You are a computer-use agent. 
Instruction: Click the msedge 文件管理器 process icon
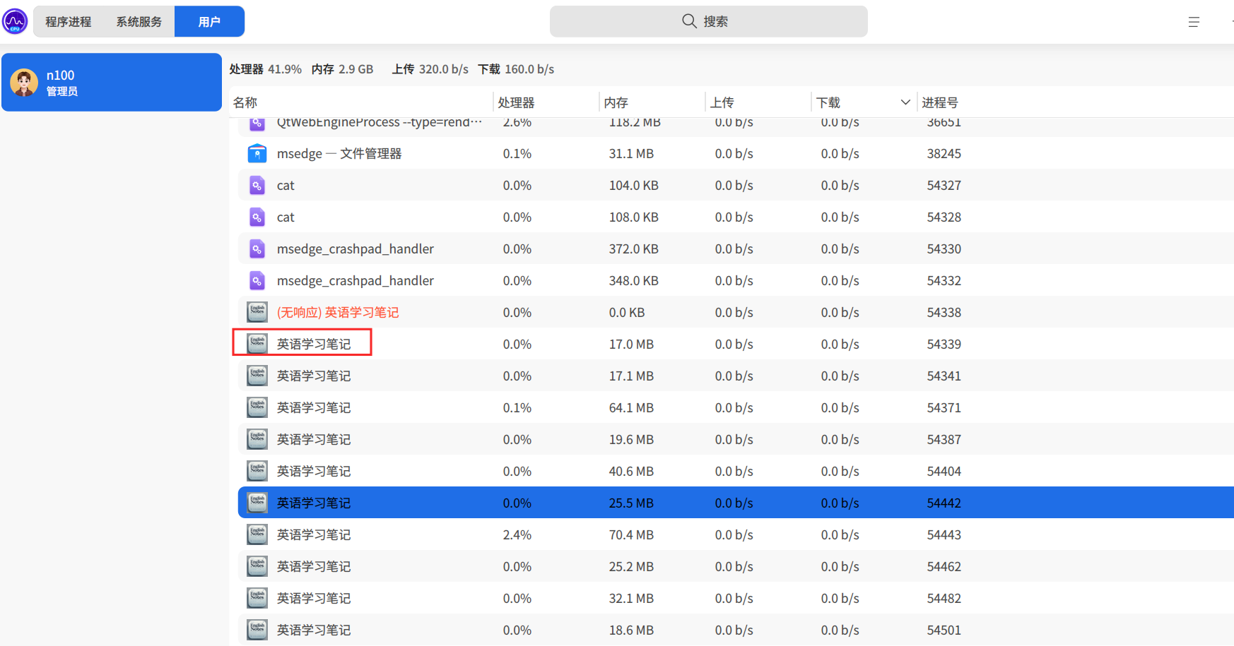(x=257, y=153)
